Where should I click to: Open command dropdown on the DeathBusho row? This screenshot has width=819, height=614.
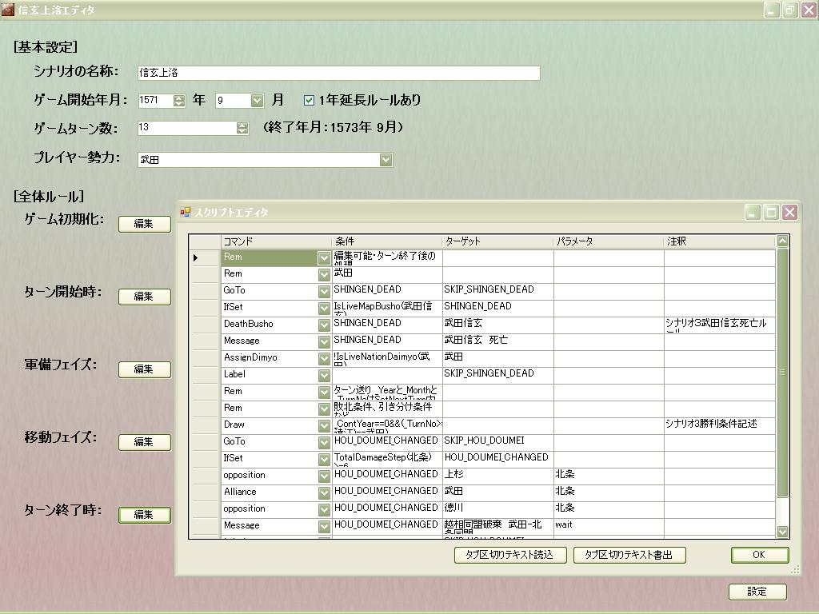click(x=324, y=325)
